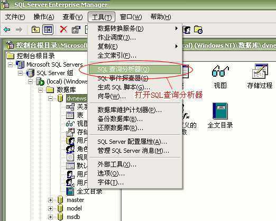Choose 向导(W)... menu entry
276x221 pixels.
[x=135, y=96]
